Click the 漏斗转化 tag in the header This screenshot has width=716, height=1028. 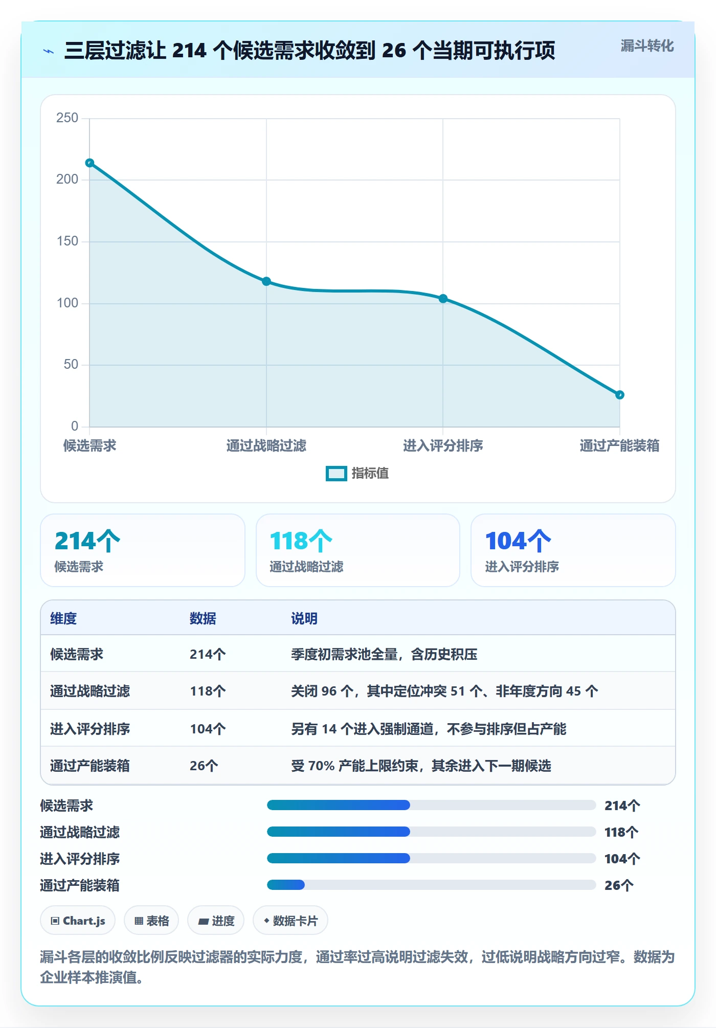tap(647, 46)
